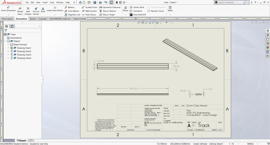Screen dimensions: 270x145
Task: Create a new document
Action: (x=84, y=2)
